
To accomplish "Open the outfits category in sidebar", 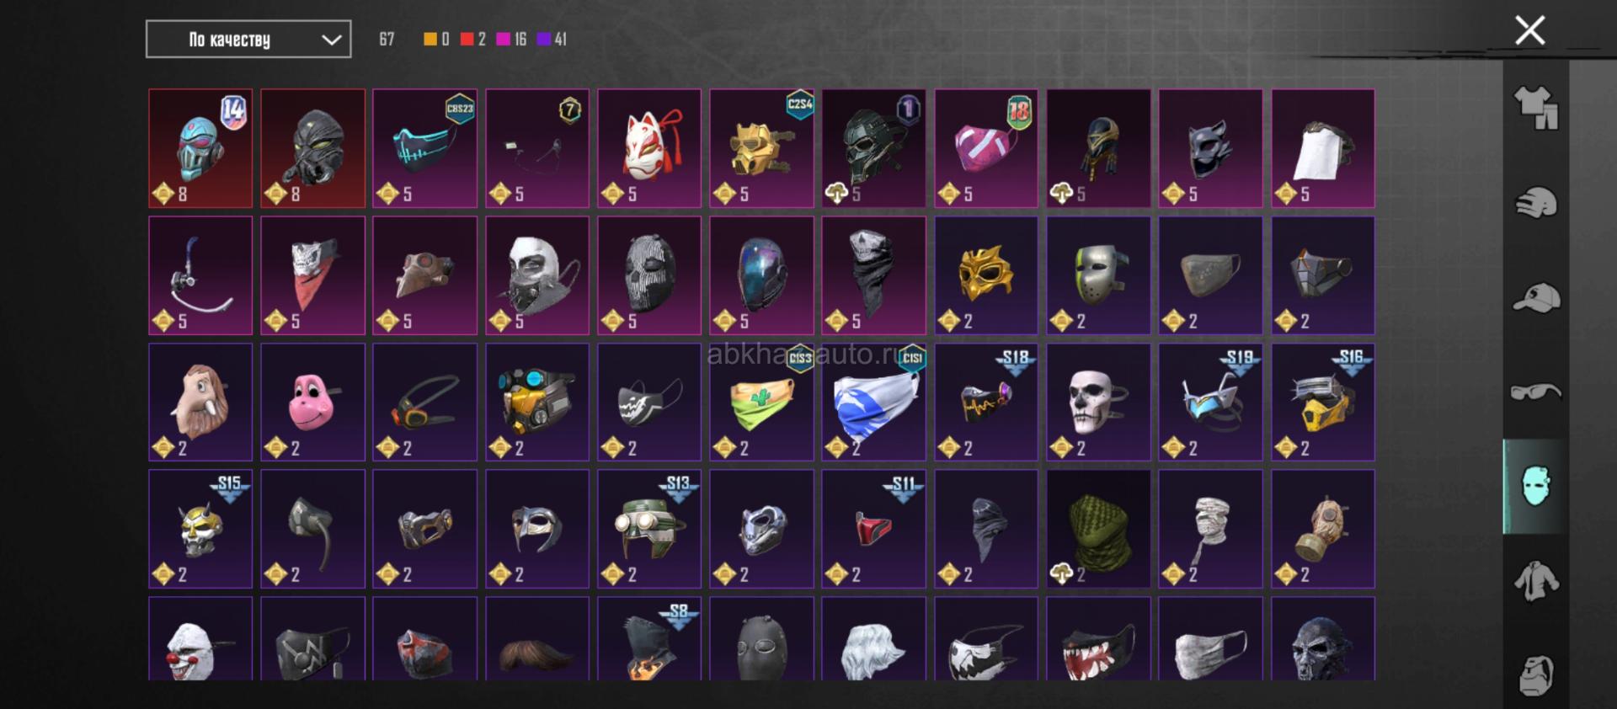I will 1535,109.
